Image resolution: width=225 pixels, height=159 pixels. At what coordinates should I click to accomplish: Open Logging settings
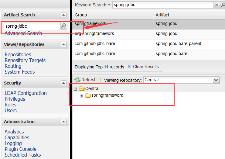click(13, 143)
